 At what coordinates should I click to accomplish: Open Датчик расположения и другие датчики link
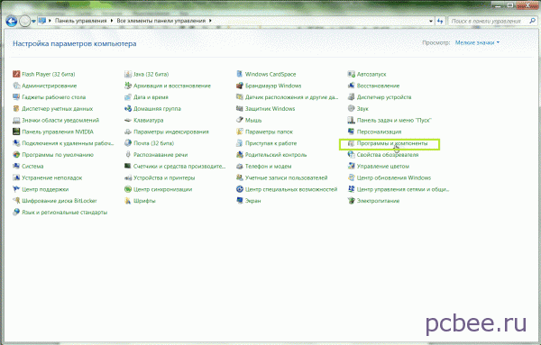(x=291, y=97)
